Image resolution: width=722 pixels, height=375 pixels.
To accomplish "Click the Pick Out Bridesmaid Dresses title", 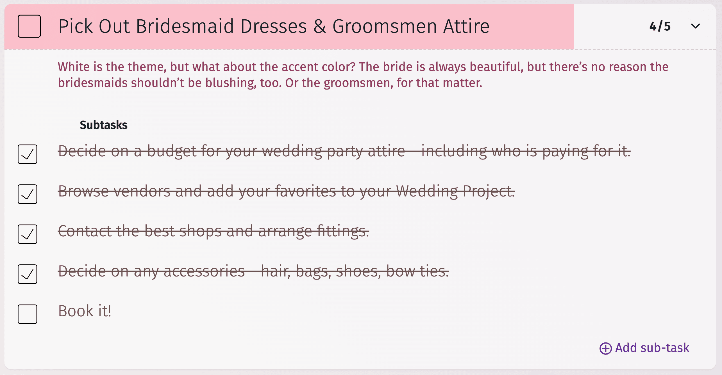I will (x=274, y=26).
